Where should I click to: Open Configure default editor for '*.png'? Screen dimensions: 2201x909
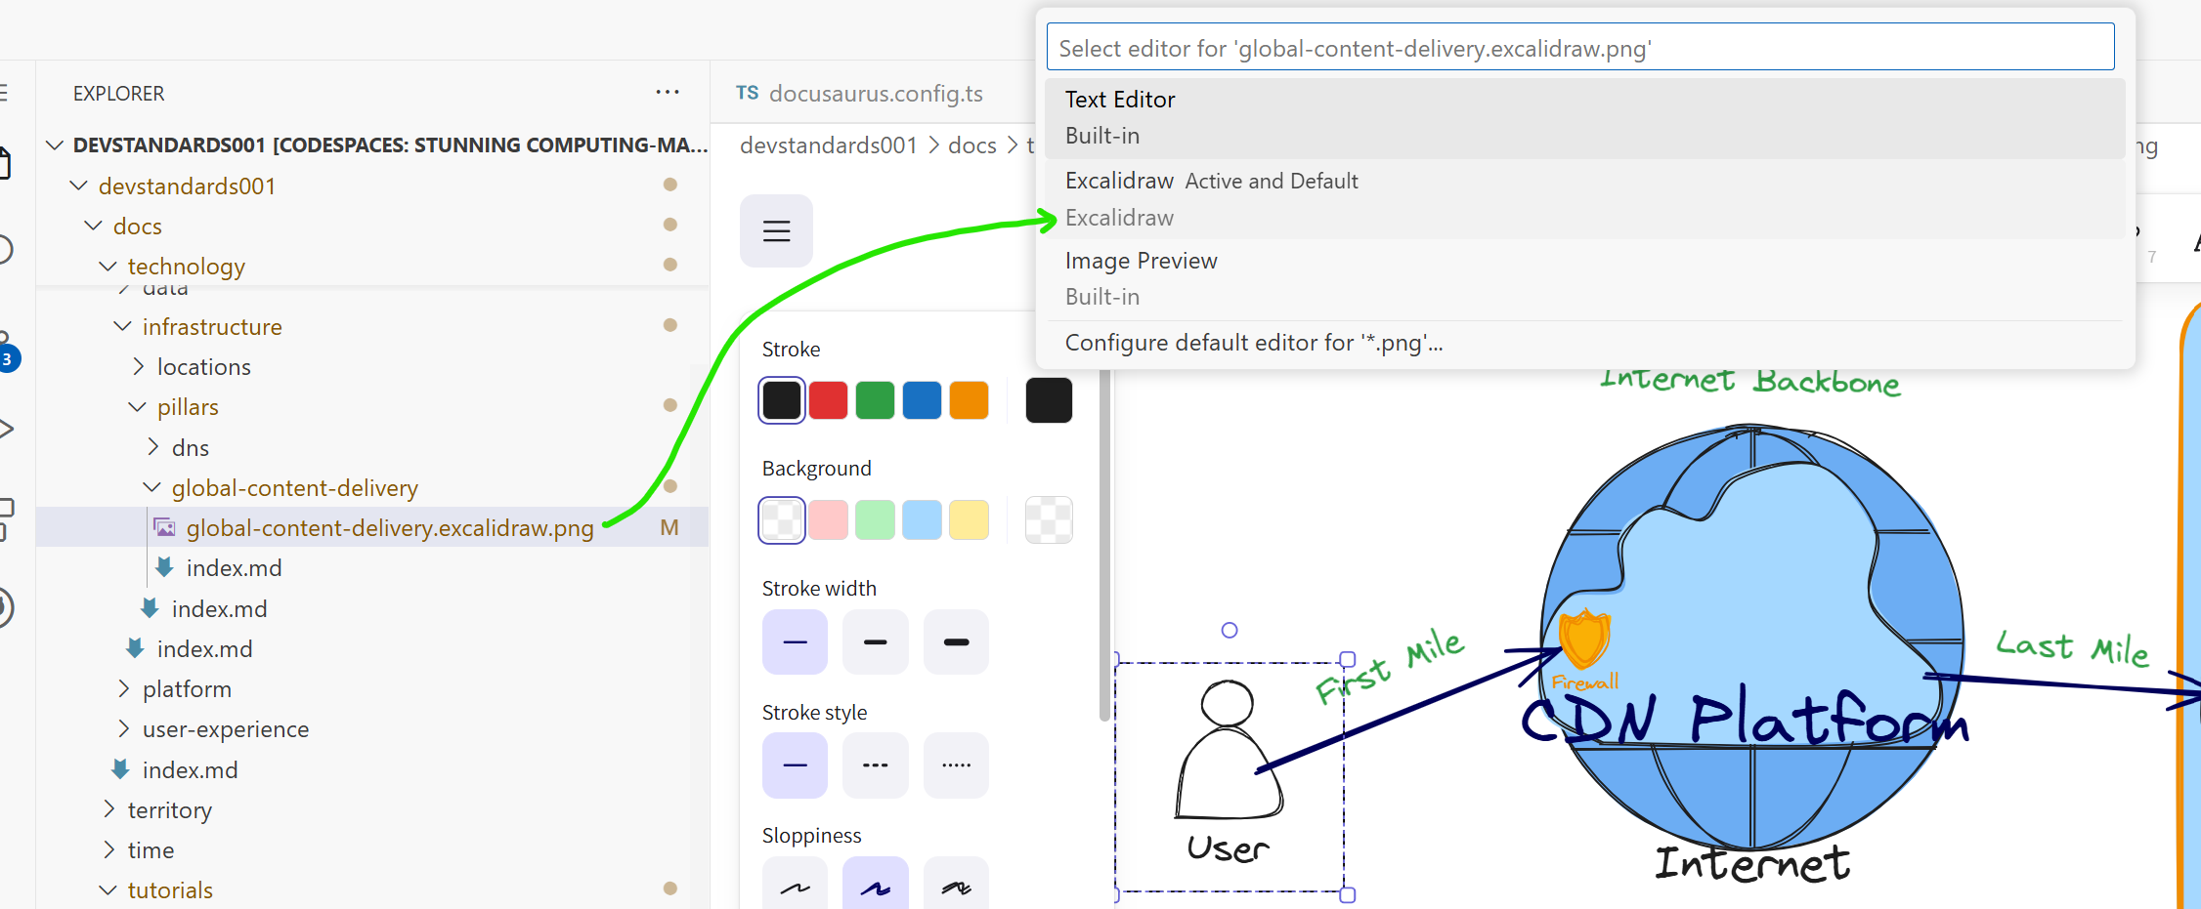click(x=1254, y=343)
